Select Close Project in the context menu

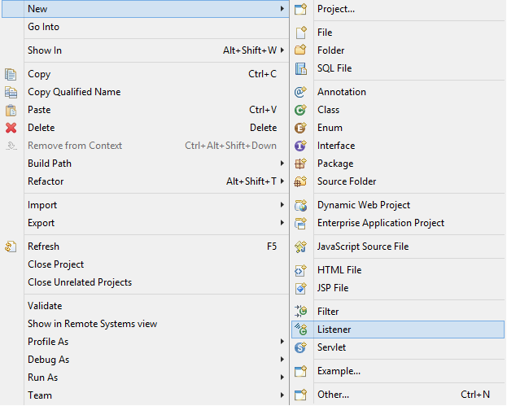[x=55, y=264]
